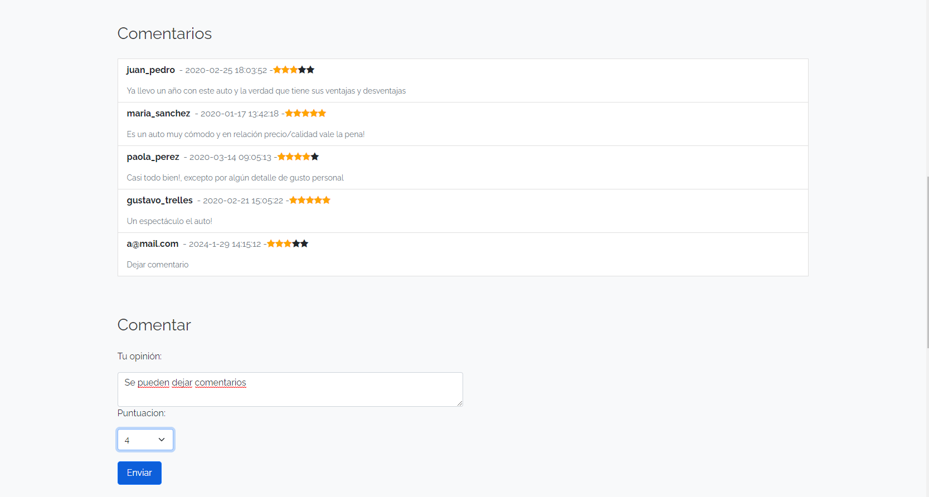Click the Enviar button
The image size is (929, 497).
click(139, 473)
